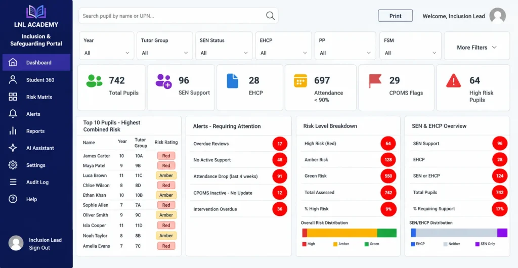
Task: Click the top-right user avatar
Action: [498, 16]
